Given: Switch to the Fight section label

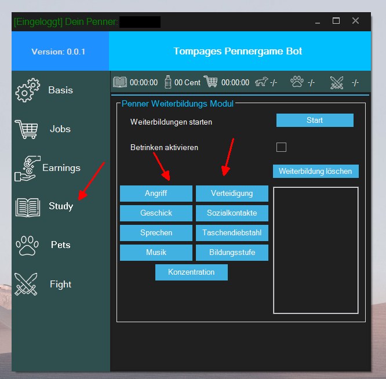Looking at the screenshot, I should tap(60, 284).
